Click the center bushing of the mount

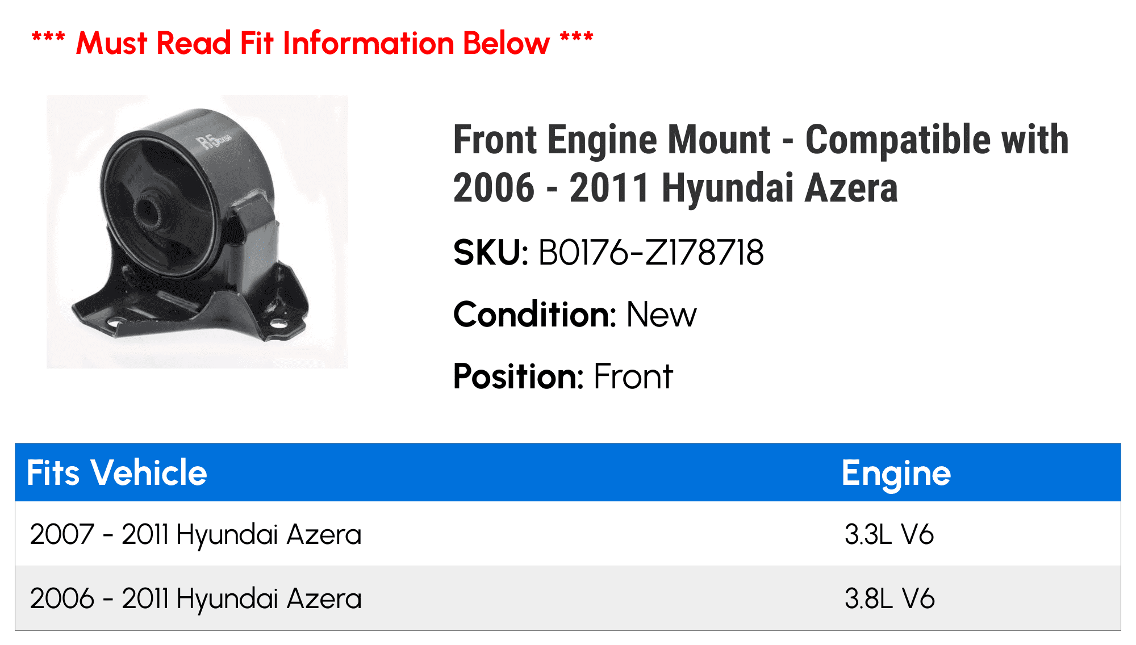(149, 212)
